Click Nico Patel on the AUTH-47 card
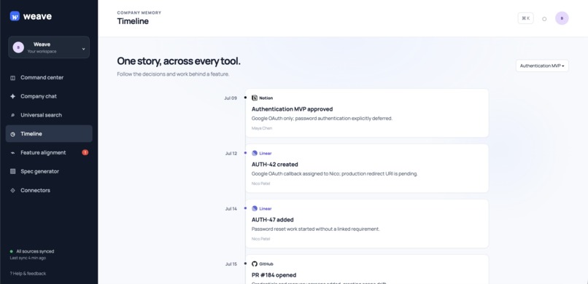 pos(260,239)
